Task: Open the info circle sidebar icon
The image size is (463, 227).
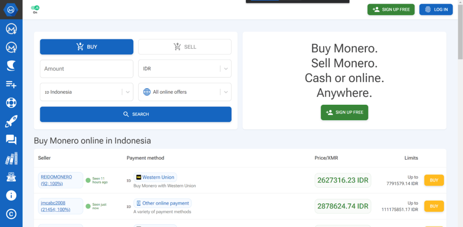Action: point(11,195)
